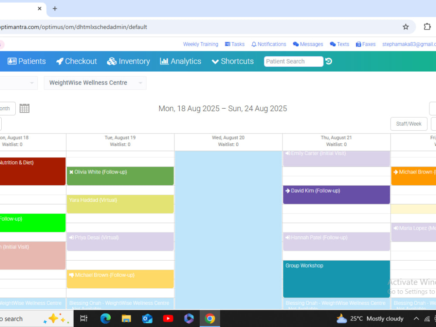Image resolution: width=436 pixels, height=327 pixels.
Task: Open the mini calendar date picker icon
Action: (24, 109)
